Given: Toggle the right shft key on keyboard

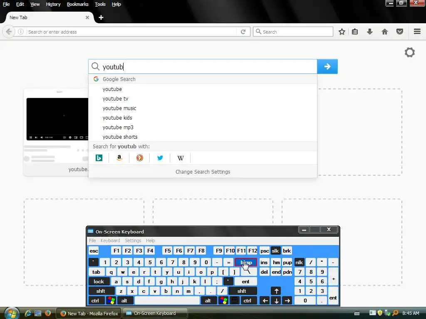Looking at the screenshot, I should pyautogui.click(x=242, y=291).
